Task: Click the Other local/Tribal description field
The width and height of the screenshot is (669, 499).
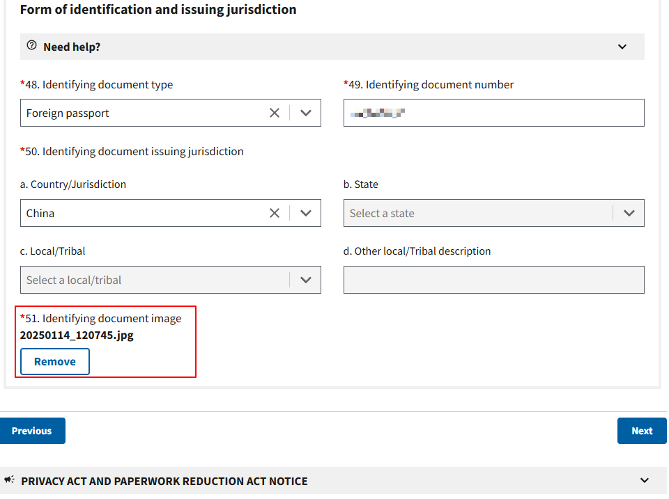Action: coord(493,280)
